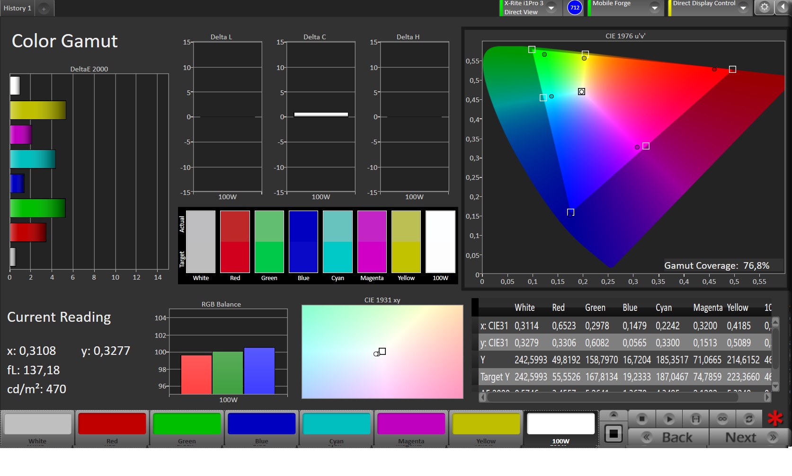Expand the Direct Display Control dropdown
The height and width of the screenshot is (476, 792).
(x=743, y=8)
